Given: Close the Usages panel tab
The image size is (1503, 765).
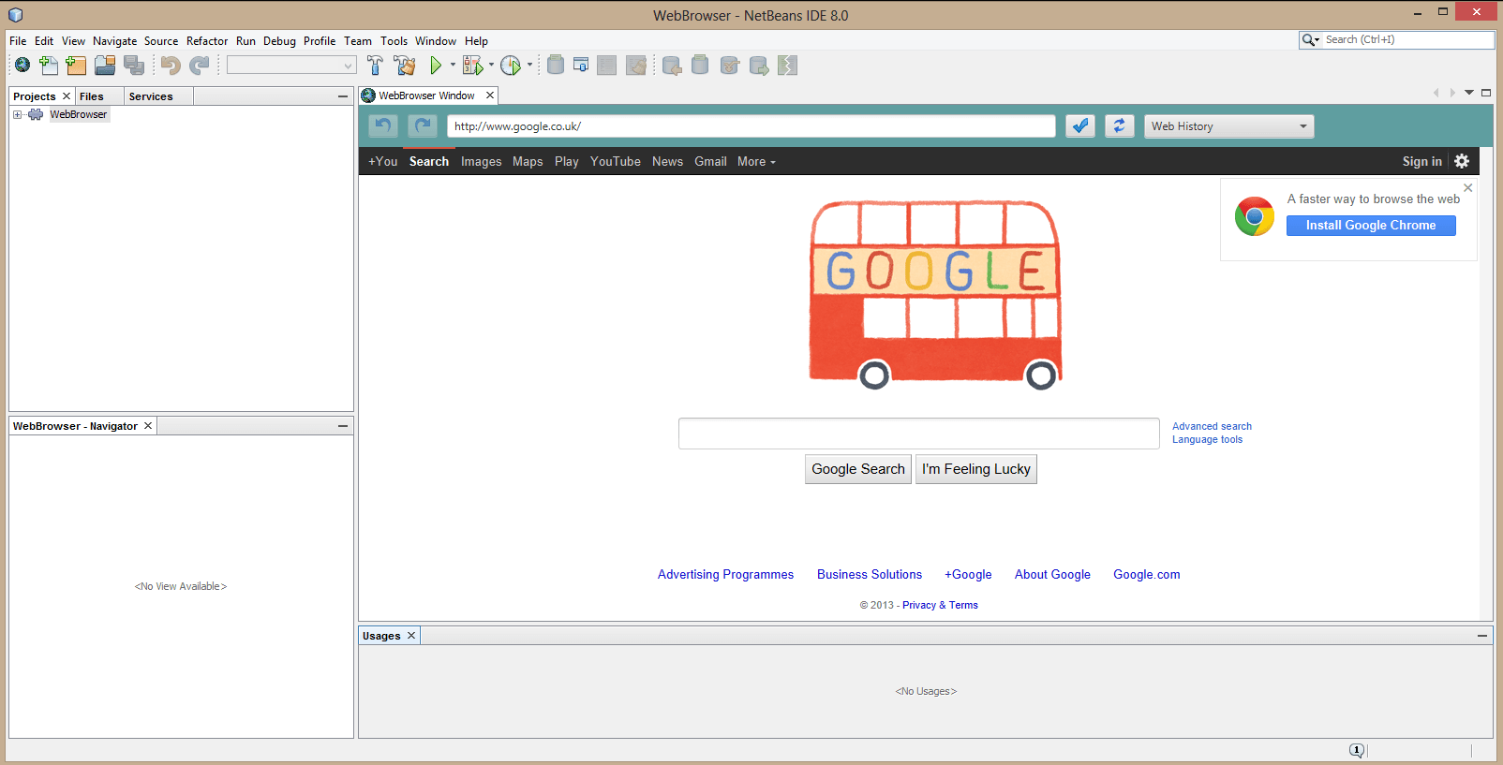Looking at the screenshot, I should [411, 636].
